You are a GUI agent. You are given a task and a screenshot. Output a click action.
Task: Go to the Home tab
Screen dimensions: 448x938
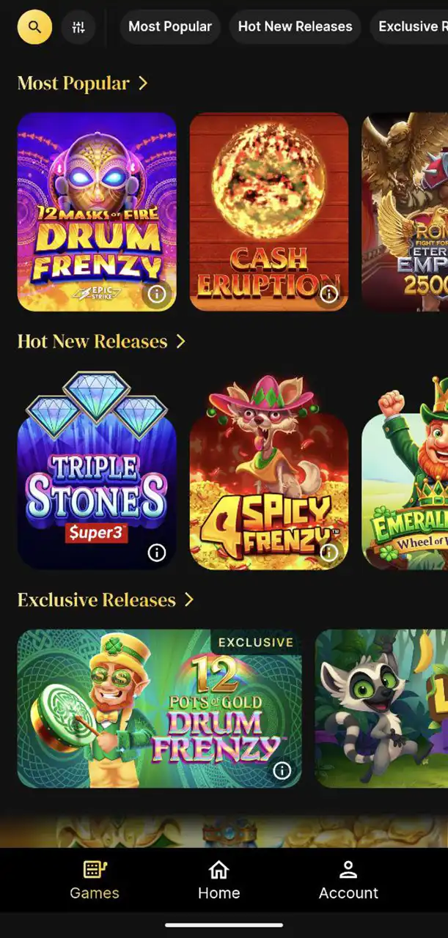click(219, 880)
